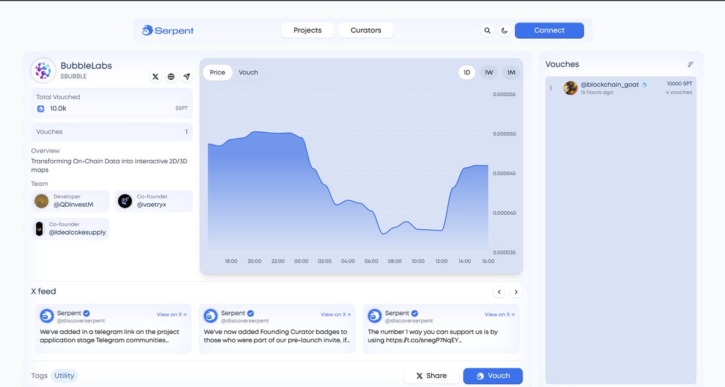Click @vaetryx co-founder avatar
The width and height of the screenshot is (725, 387).
125,201
